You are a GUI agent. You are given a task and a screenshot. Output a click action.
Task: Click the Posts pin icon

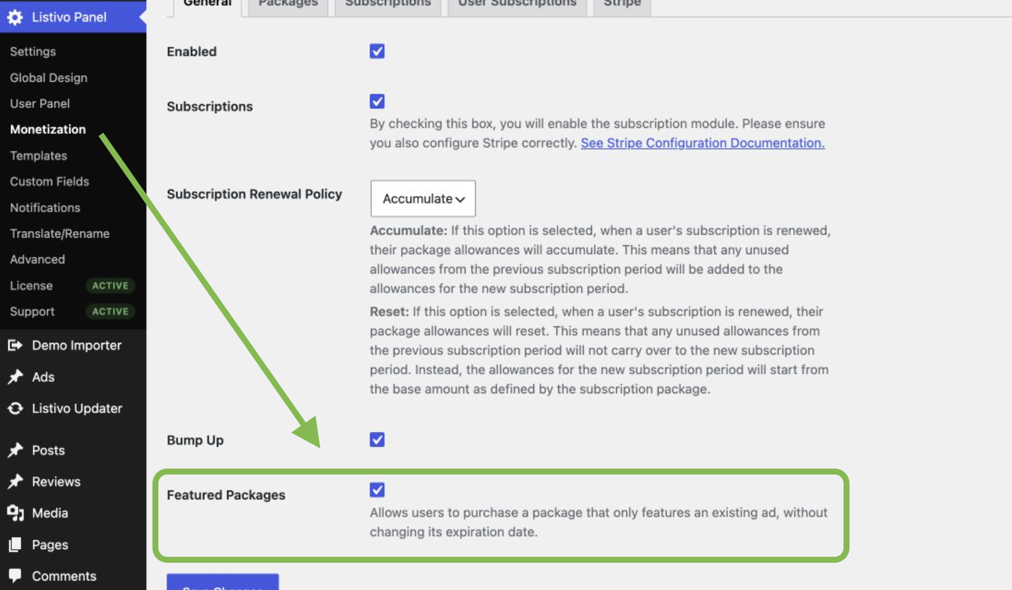click(15, 450)
